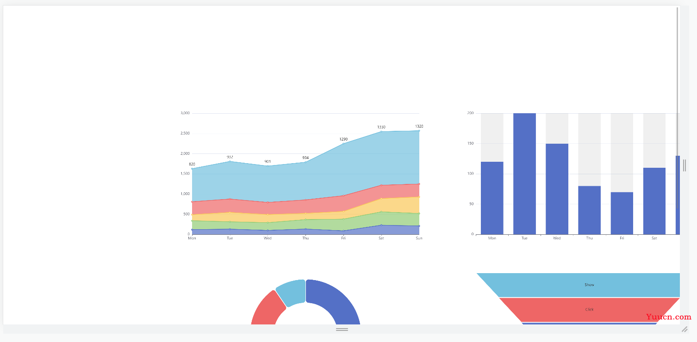This screenshot has width=697, height=342.
Task: Click the light blue donut segment
Action: click(x=292, y=292)
